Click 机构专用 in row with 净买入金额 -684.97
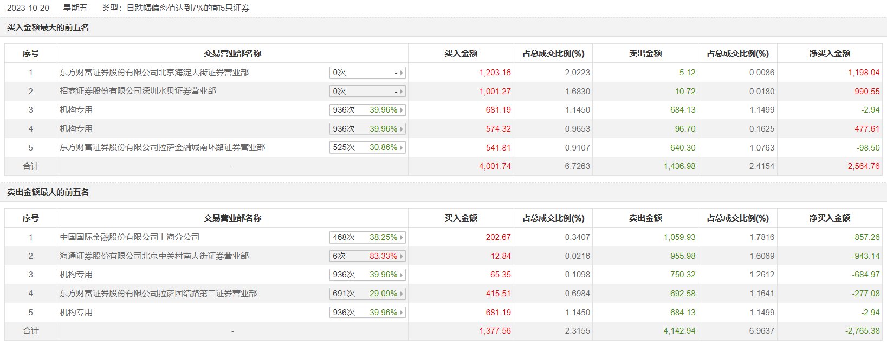 tap(76, 275)
